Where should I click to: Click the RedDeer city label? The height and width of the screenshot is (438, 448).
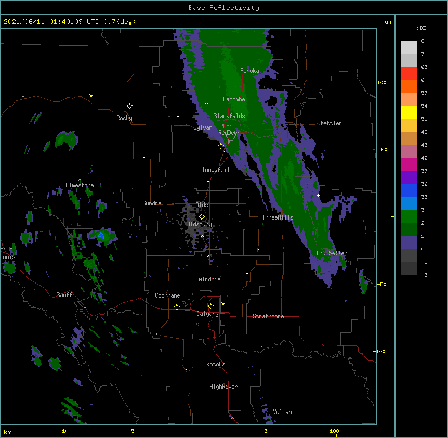coord(229,133)
